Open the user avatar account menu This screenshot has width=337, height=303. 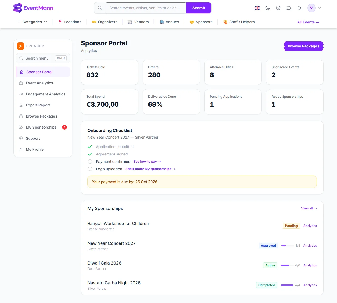(311, 8)
